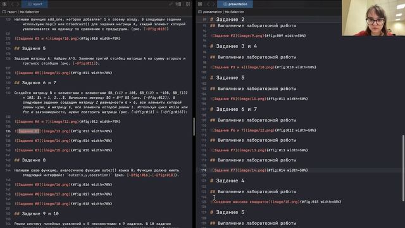Open 'No Selection' dropdown in report jump bar

coord(30,12)
